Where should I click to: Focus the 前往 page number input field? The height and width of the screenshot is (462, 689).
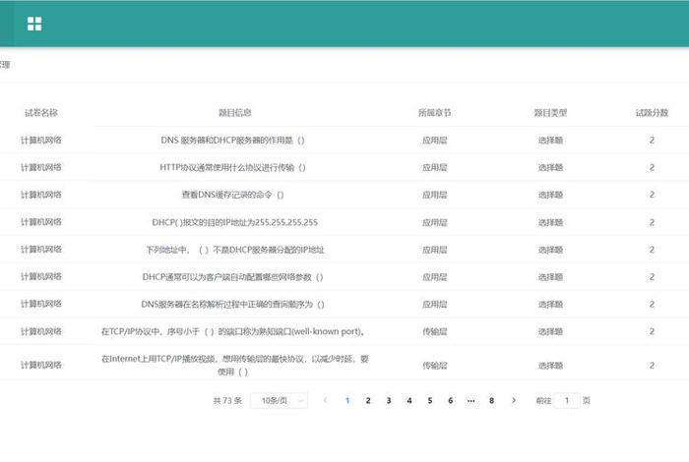567,401
